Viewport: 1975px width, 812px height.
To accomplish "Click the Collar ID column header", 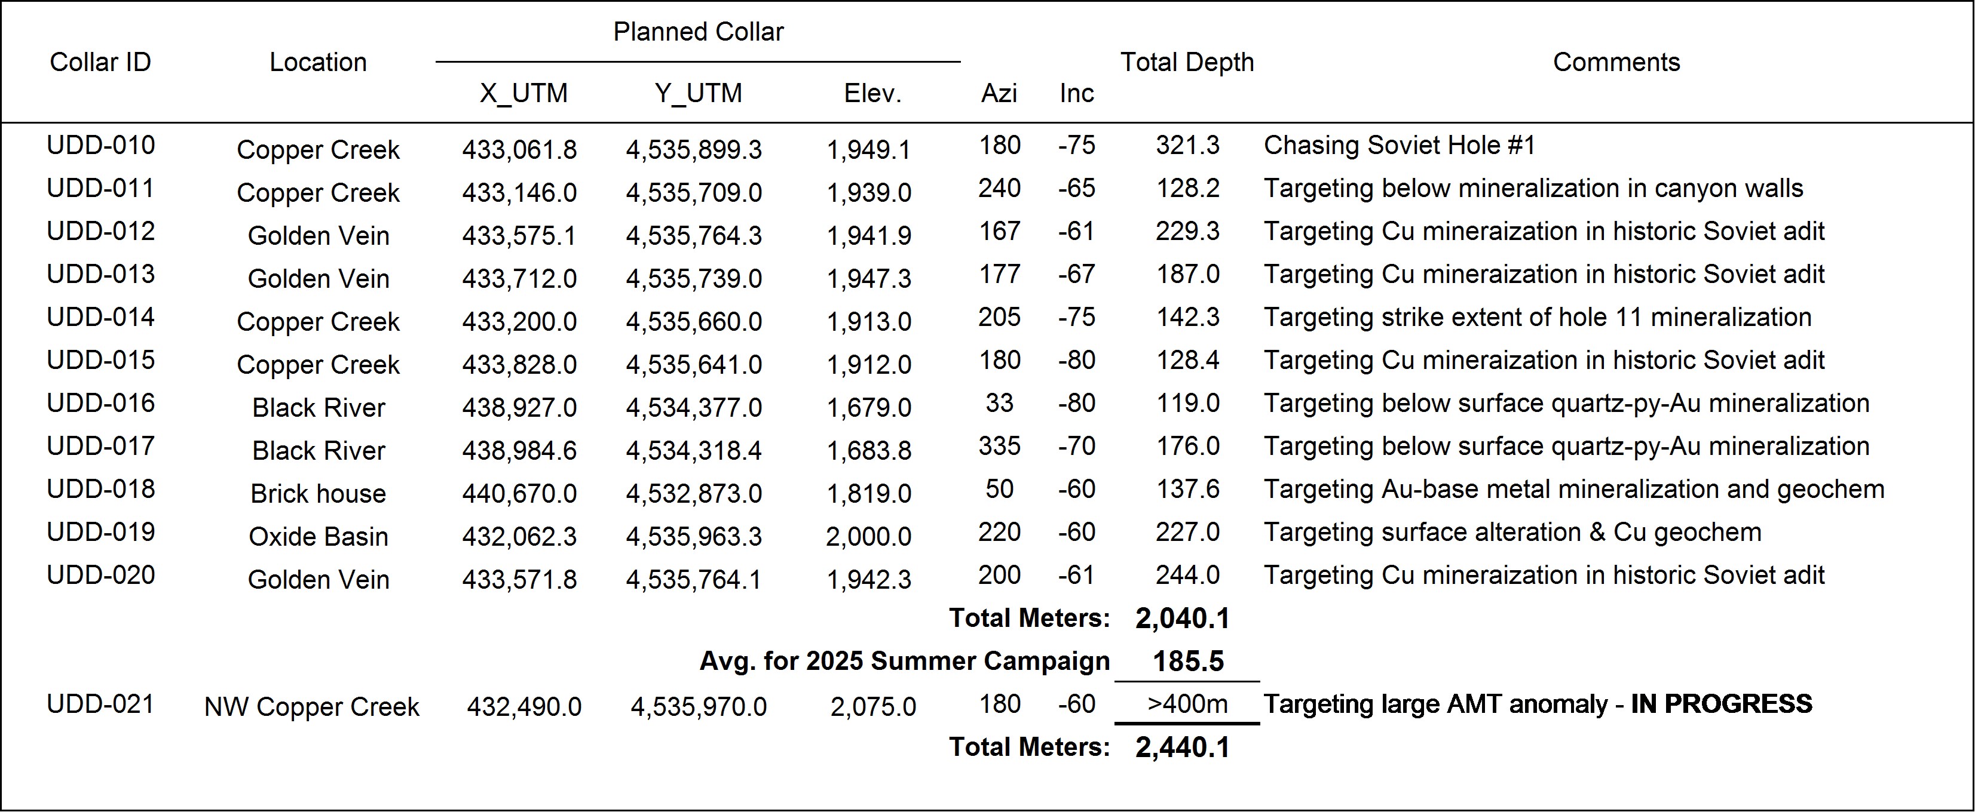I will tap(100, 62).
